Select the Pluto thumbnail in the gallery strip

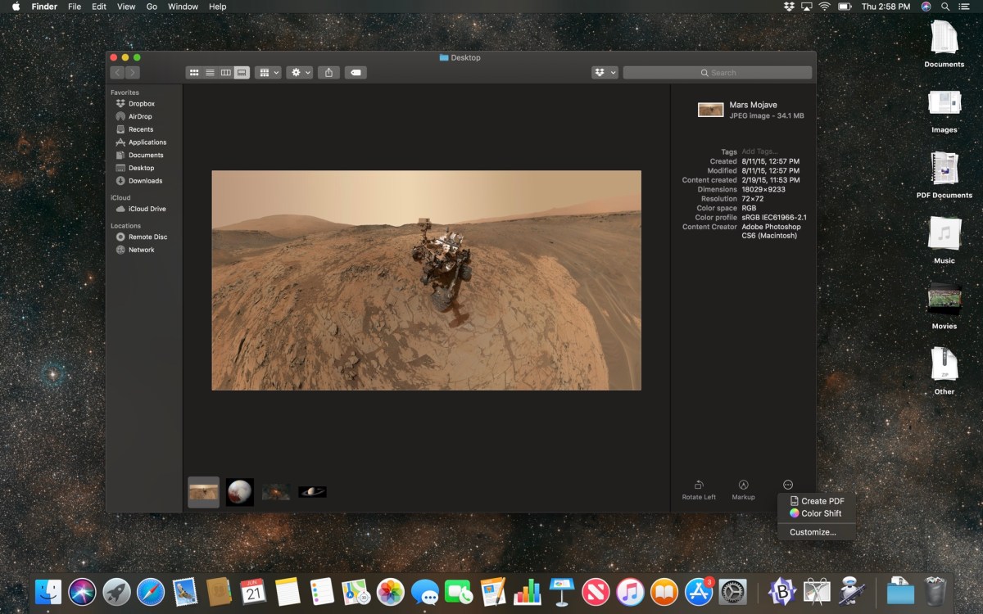(x=240, y=492)
